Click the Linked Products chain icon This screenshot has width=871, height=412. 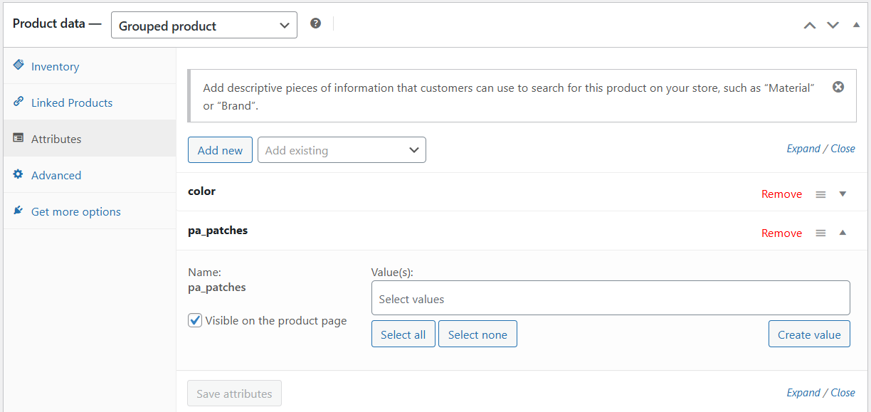coord(19,102)
